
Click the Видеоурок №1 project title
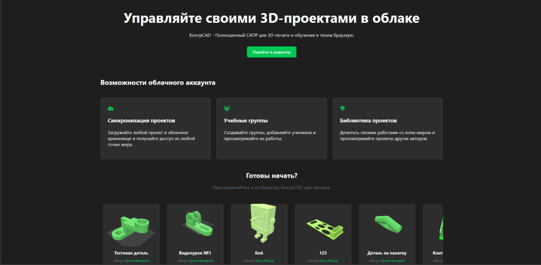[x=195, y=253]
